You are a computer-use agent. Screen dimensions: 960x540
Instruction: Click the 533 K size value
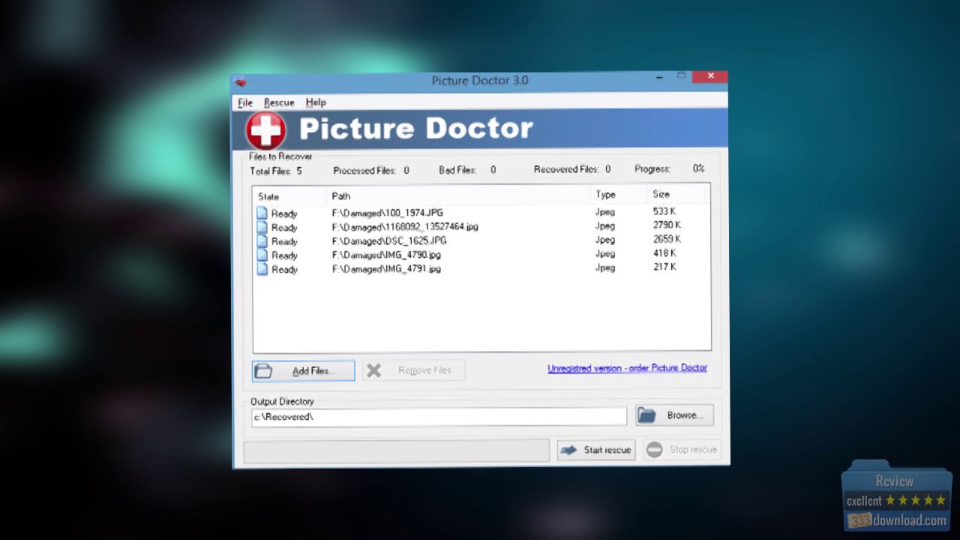tap(664, 211)
